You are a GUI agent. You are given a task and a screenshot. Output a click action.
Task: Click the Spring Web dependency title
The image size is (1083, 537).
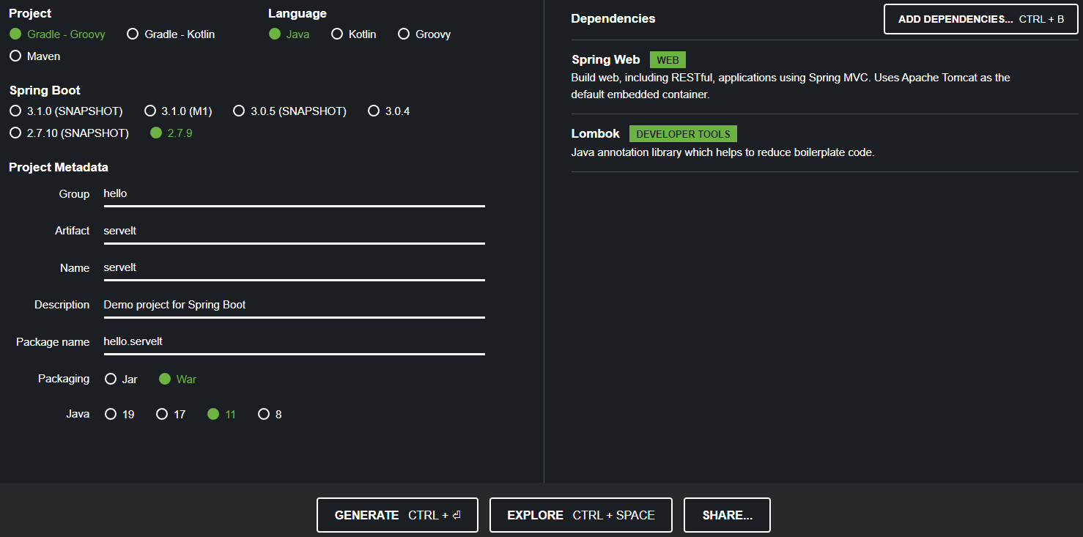605,60
